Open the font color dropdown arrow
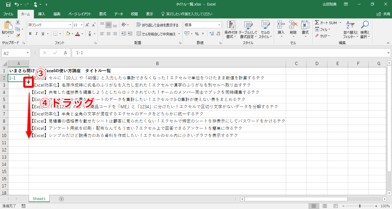Viewport: 392px width, 209px height. [x=82, y=34]
